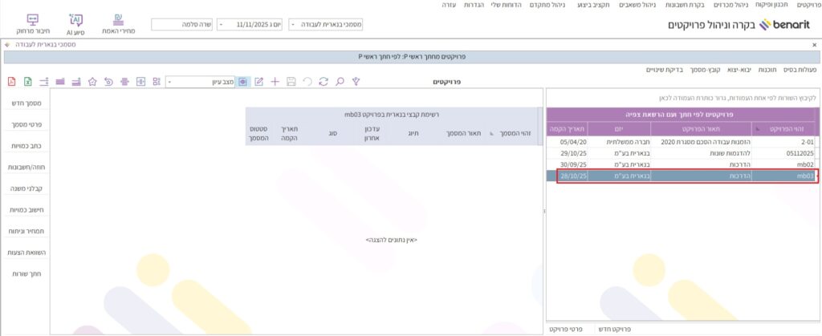Click the plus icon to add
The height and width of the screenshot is (336, 822).
pyautogui.click(x=275, y=82)
